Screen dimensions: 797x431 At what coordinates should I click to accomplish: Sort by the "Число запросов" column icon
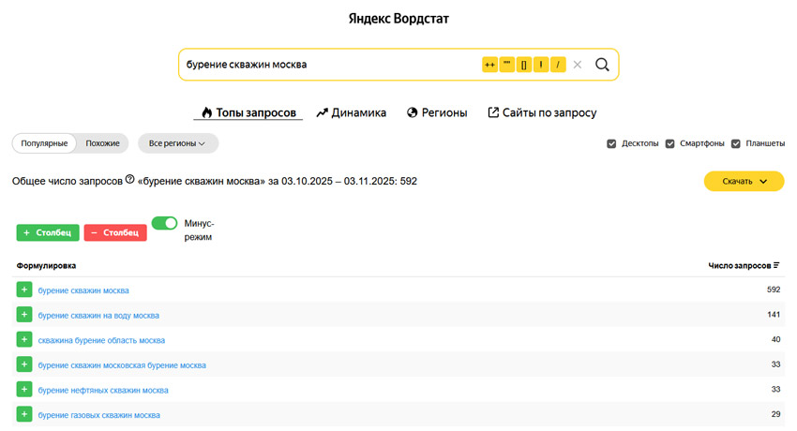coord(776,266)
